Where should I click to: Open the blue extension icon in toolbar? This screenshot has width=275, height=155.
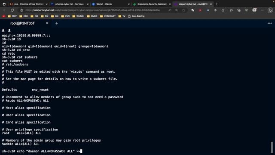pyautogui.click(x=208, y=10)
